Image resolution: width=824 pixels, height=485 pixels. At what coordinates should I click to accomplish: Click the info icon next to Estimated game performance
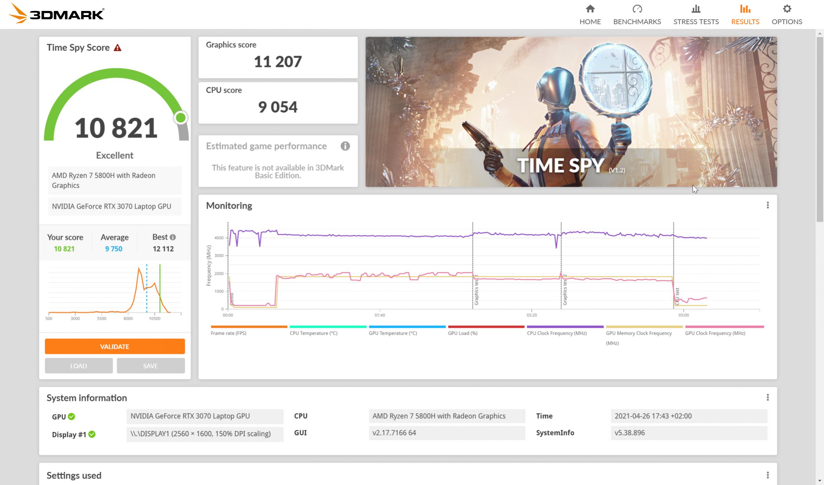pyautogui.click(x=345, y=146)
